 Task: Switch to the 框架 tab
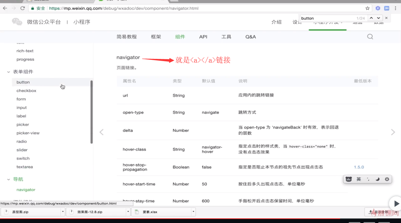(156, 37)
